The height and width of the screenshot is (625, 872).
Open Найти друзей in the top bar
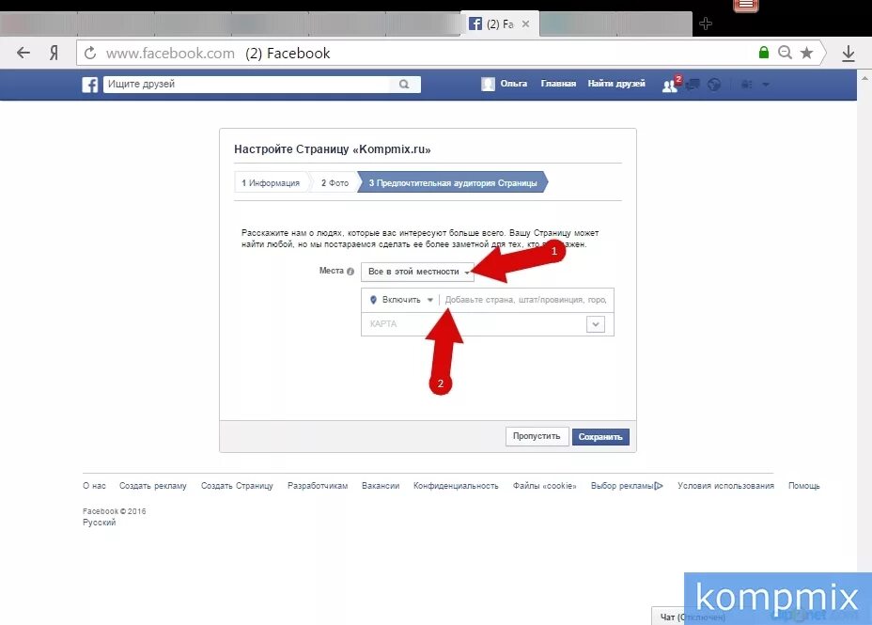click(x=616, y=84)
